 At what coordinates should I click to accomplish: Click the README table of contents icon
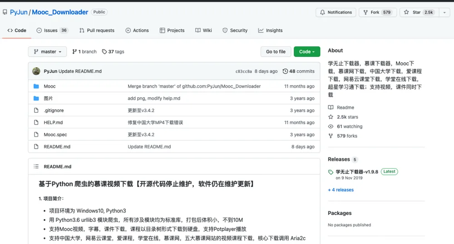point(36,166)
